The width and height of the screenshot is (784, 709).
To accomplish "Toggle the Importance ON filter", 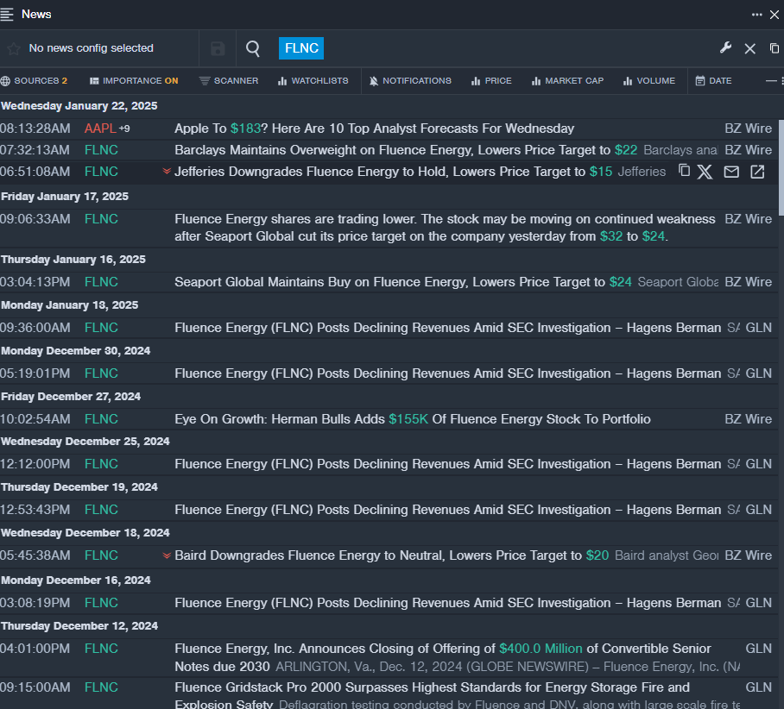I will point(134,81).
